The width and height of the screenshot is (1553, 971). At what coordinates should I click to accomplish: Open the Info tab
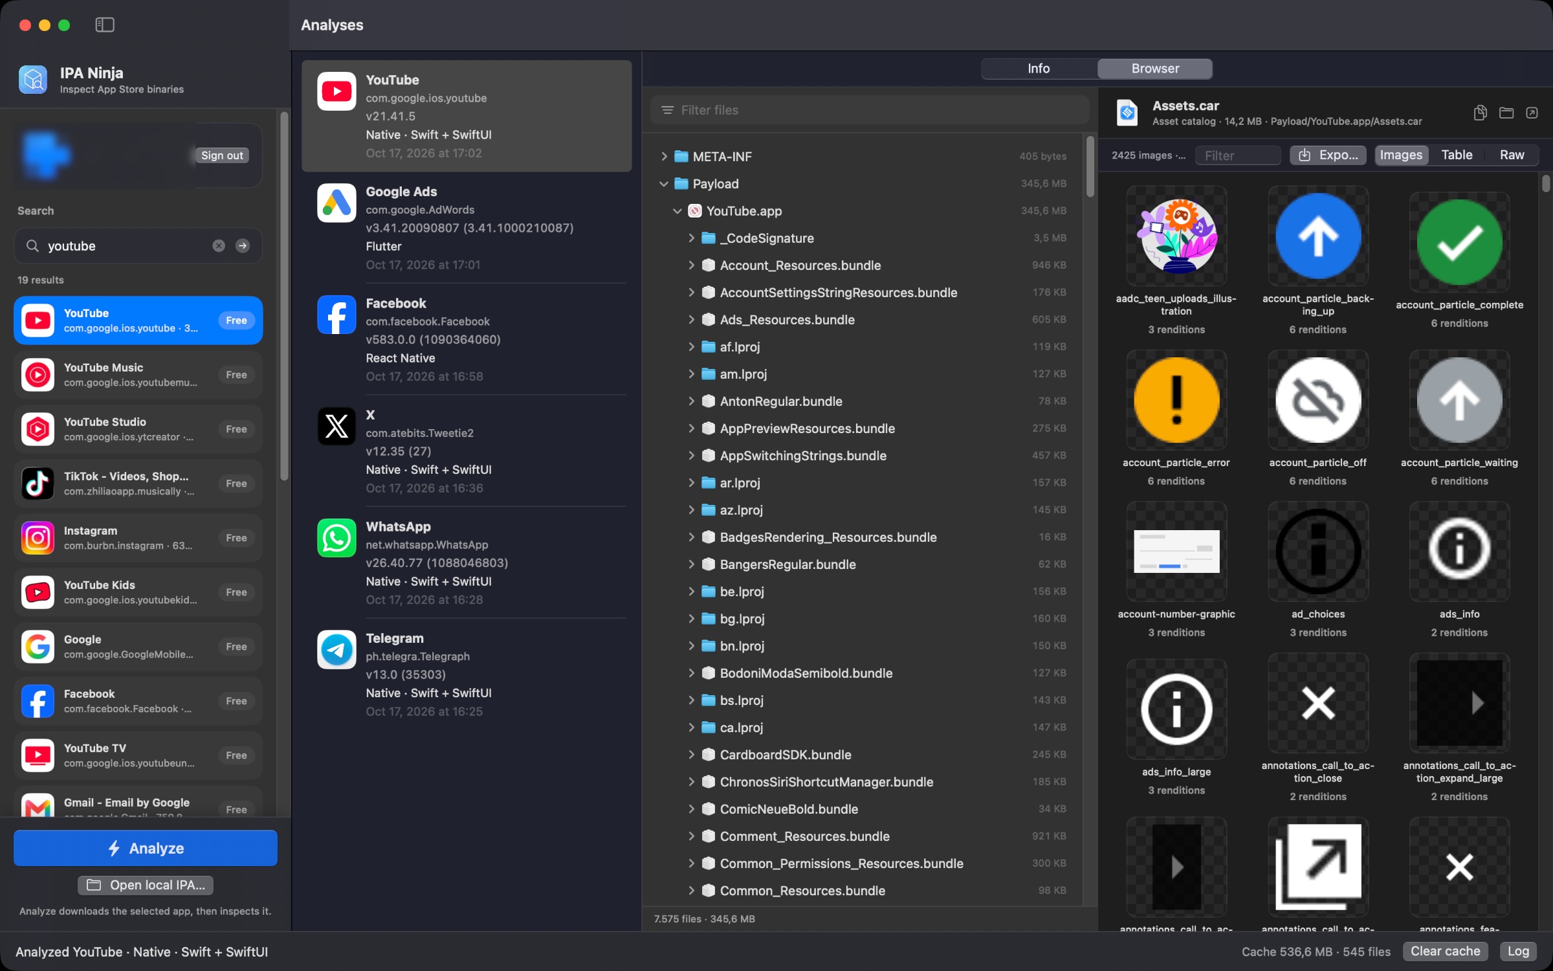point(1039,69)
